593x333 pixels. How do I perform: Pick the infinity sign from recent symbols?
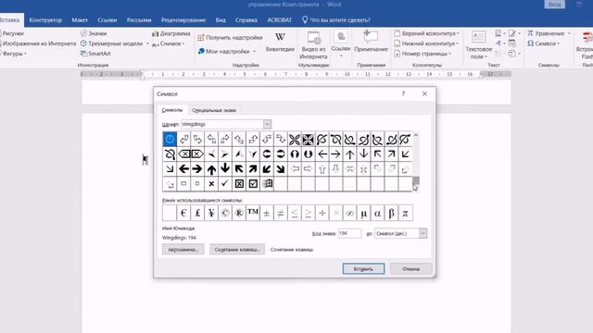350,213
